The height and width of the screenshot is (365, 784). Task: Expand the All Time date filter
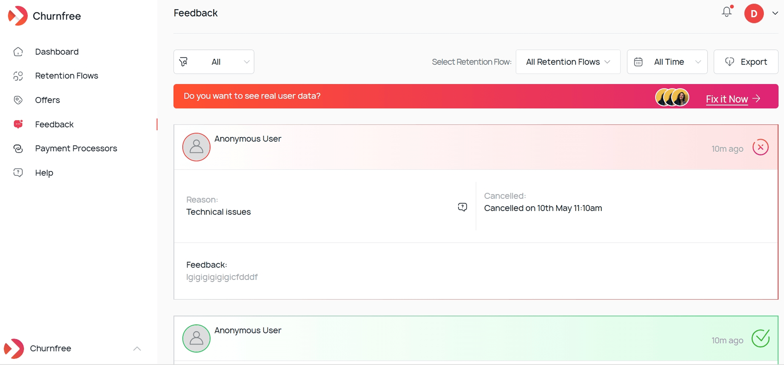pyautogui.click(x=667, y=61)
